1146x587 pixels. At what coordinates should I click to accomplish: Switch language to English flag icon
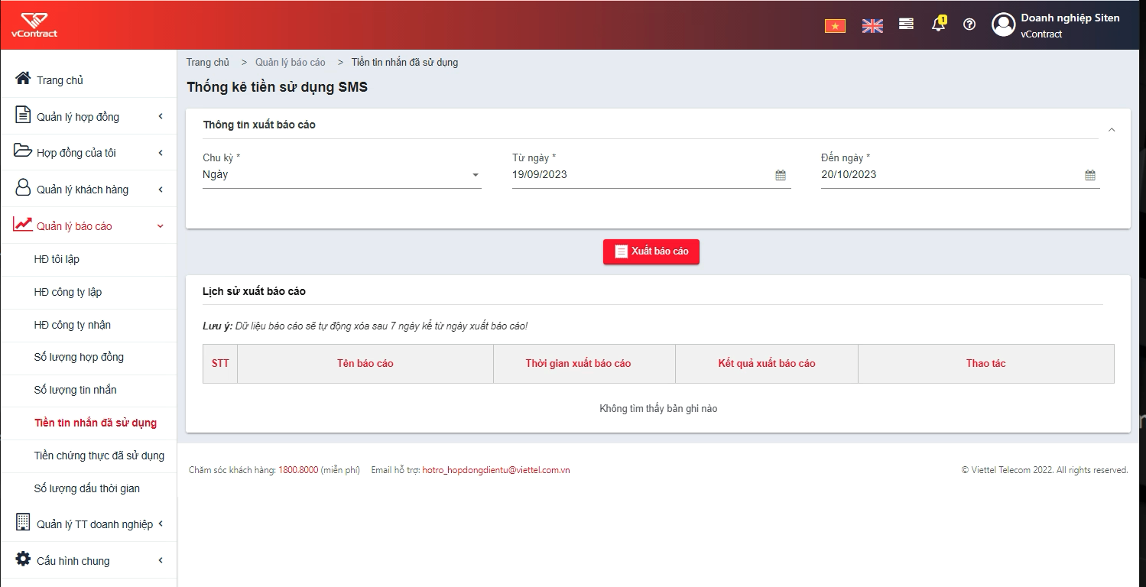pos(872,25)
